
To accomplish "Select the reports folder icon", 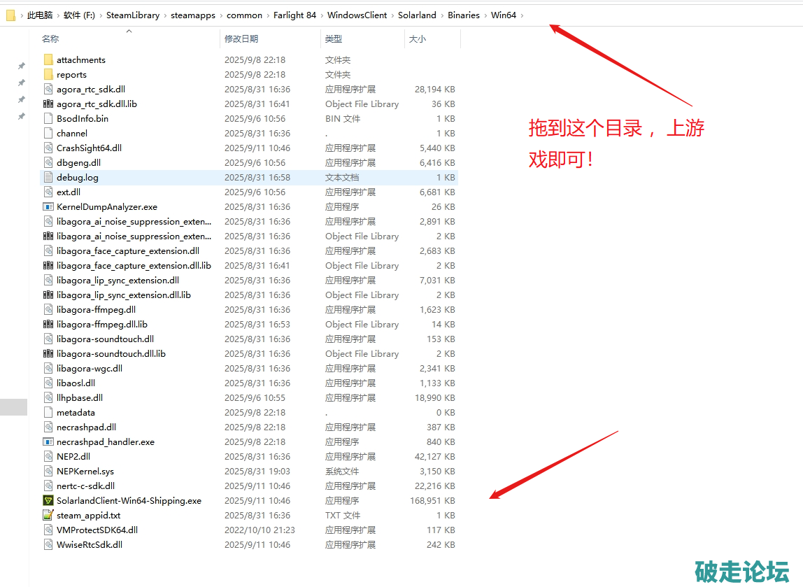I will 48,75.
